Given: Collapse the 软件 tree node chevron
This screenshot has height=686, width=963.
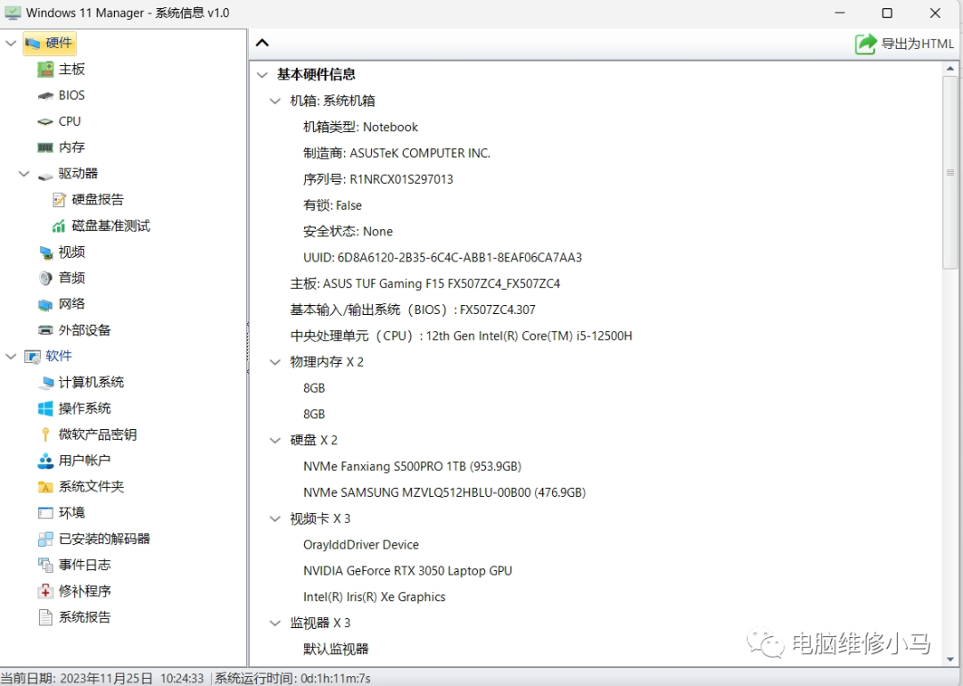Looking at the screenshot, I should (11, 357).
